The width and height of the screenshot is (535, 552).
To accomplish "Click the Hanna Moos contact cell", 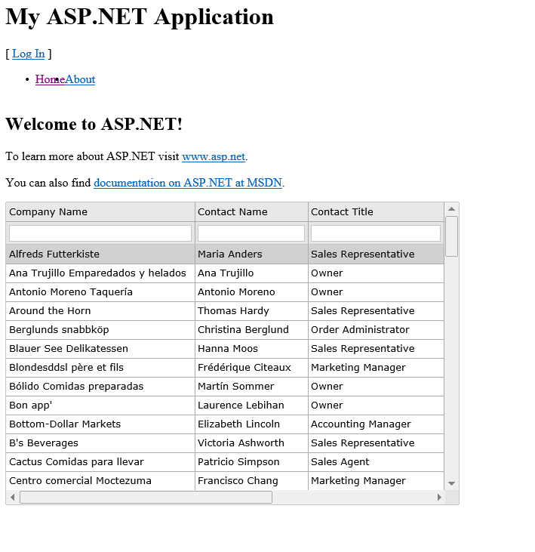I will coord(251,349).
